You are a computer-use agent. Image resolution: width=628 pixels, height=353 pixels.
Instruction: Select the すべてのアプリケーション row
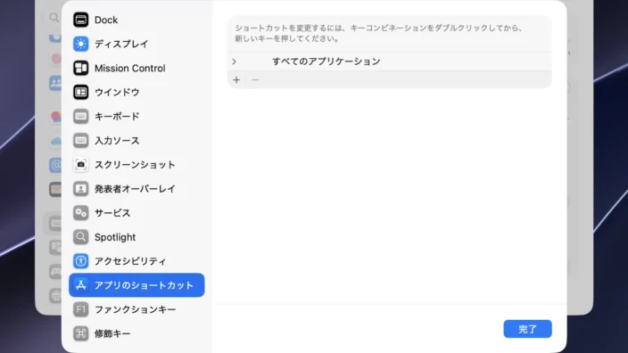pos(390,62)
